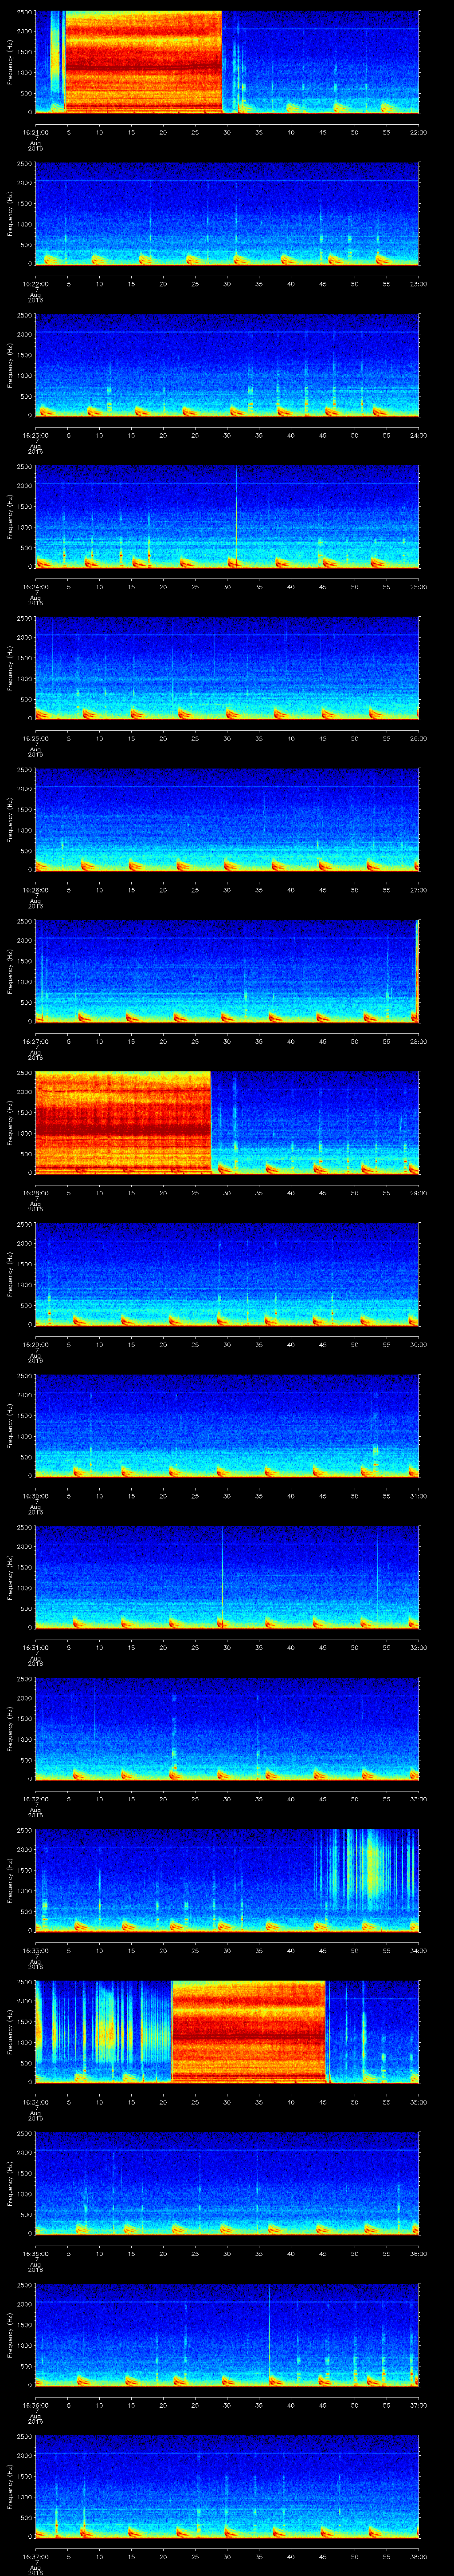Click the 22:00 end label of first panel
Screen dimensions: 454x2576
(418, 132)
